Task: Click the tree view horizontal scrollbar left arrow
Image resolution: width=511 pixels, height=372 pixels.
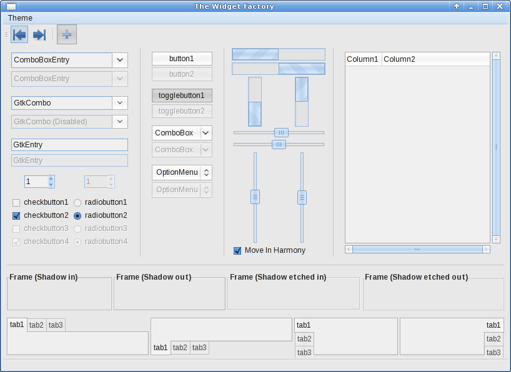Action: (x=349, y=250)
